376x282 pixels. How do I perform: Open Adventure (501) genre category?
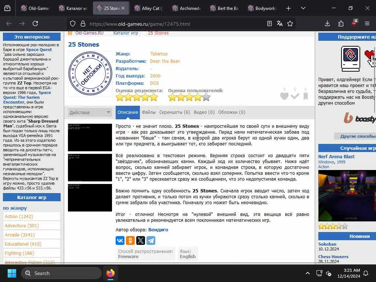pos(32,226)
